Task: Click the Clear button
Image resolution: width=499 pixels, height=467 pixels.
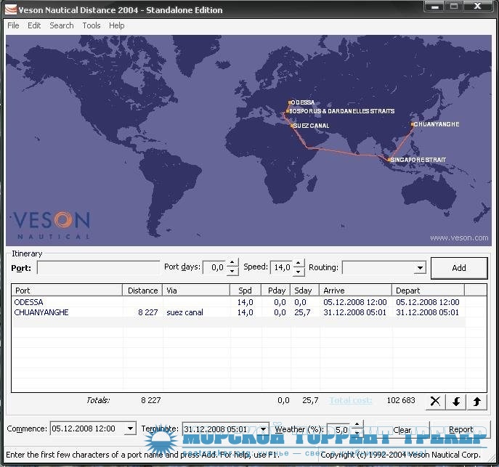Action: tap(402, 430)
